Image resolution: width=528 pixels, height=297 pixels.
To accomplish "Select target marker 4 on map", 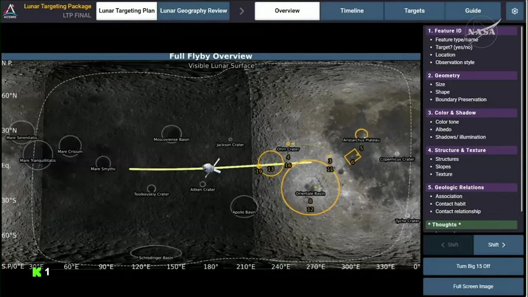I will 288,157.
